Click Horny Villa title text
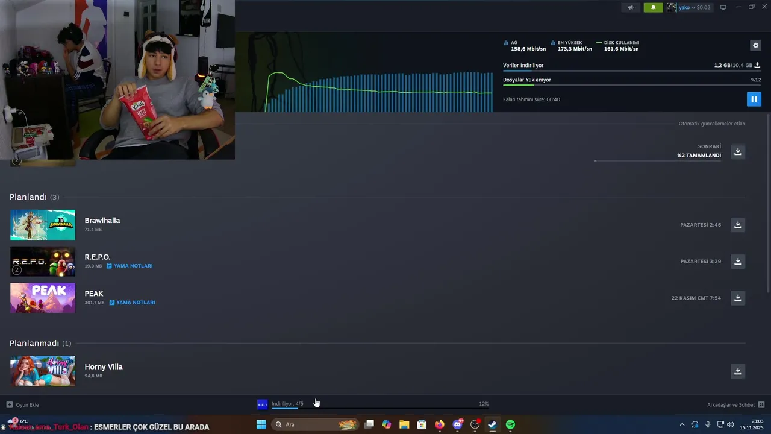This screenshot has height=434, width=771. point(103,366)
